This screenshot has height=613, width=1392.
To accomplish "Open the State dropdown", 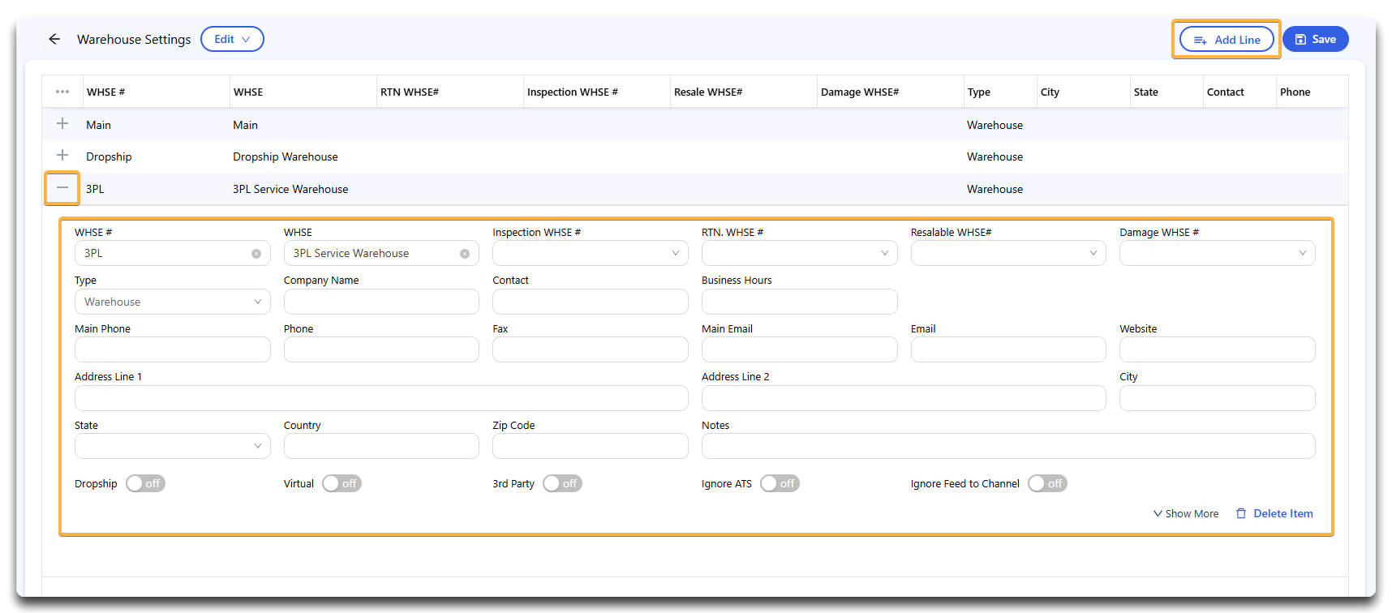I will (x=172, y=446).
